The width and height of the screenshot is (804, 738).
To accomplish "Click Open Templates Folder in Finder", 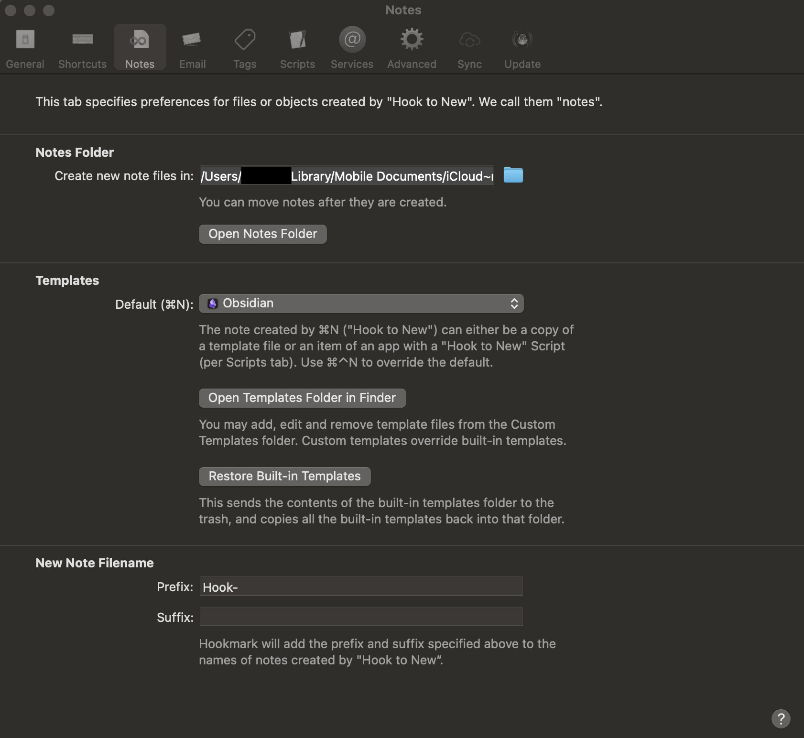I will pos(302,398).
